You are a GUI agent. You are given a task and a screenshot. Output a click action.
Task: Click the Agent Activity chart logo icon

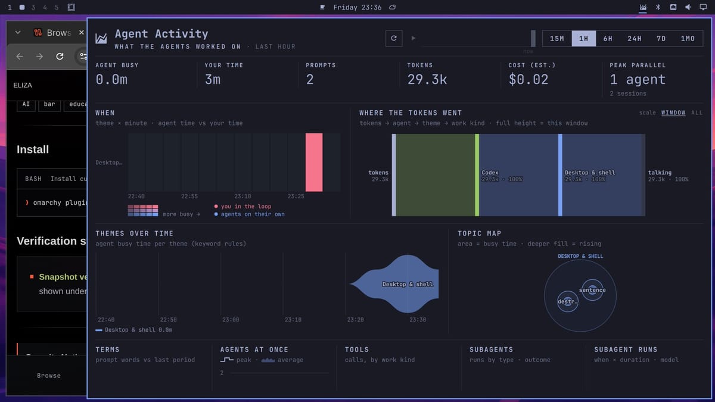(101, 38)
